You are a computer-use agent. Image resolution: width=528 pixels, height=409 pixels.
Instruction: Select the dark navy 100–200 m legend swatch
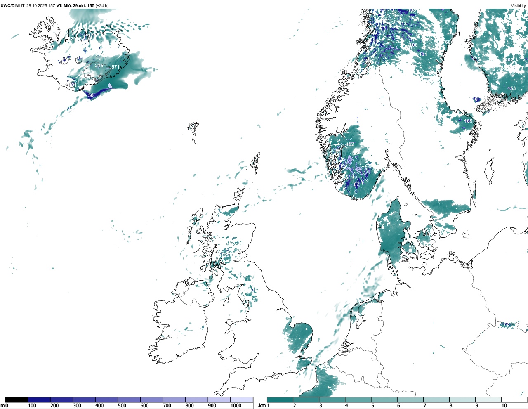[39, 400]
